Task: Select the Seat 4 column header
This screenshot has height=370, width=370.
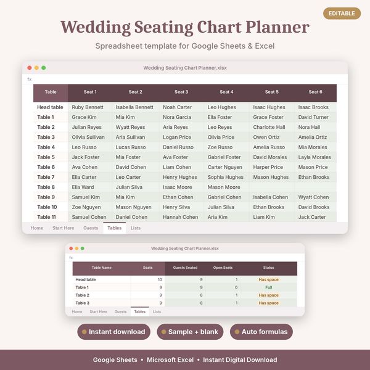Action: (x=226, y=92)
